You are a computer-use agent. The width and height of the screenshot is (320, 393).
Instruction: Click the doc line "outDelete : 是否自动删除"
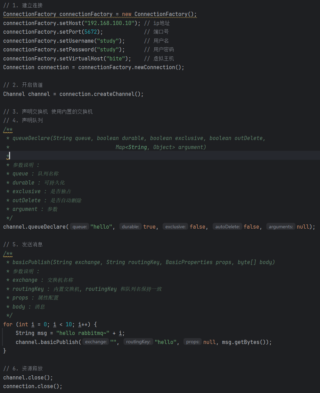click(x=47, y=200)
